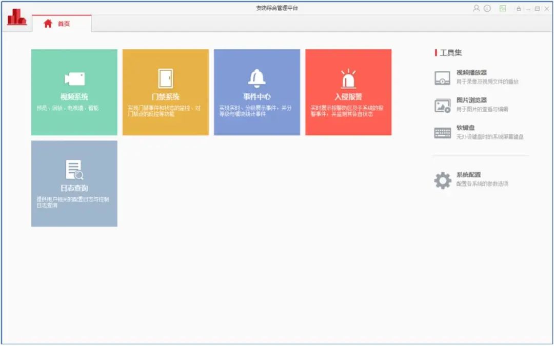Open the 入侵报警 alarm light icon
The width and height of the screenshot is (554, 346).
pos(349,77)
